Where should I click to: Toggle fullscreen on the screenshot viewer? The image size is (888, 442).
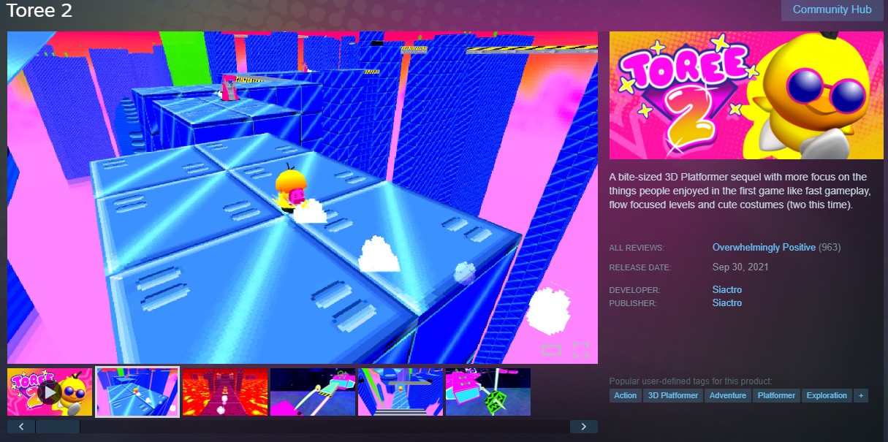(581, 349)
